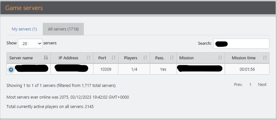The height and width of the screenshot is (120, 277).
Task: Click the Next pagination link
Action: (x=262, y=85)
